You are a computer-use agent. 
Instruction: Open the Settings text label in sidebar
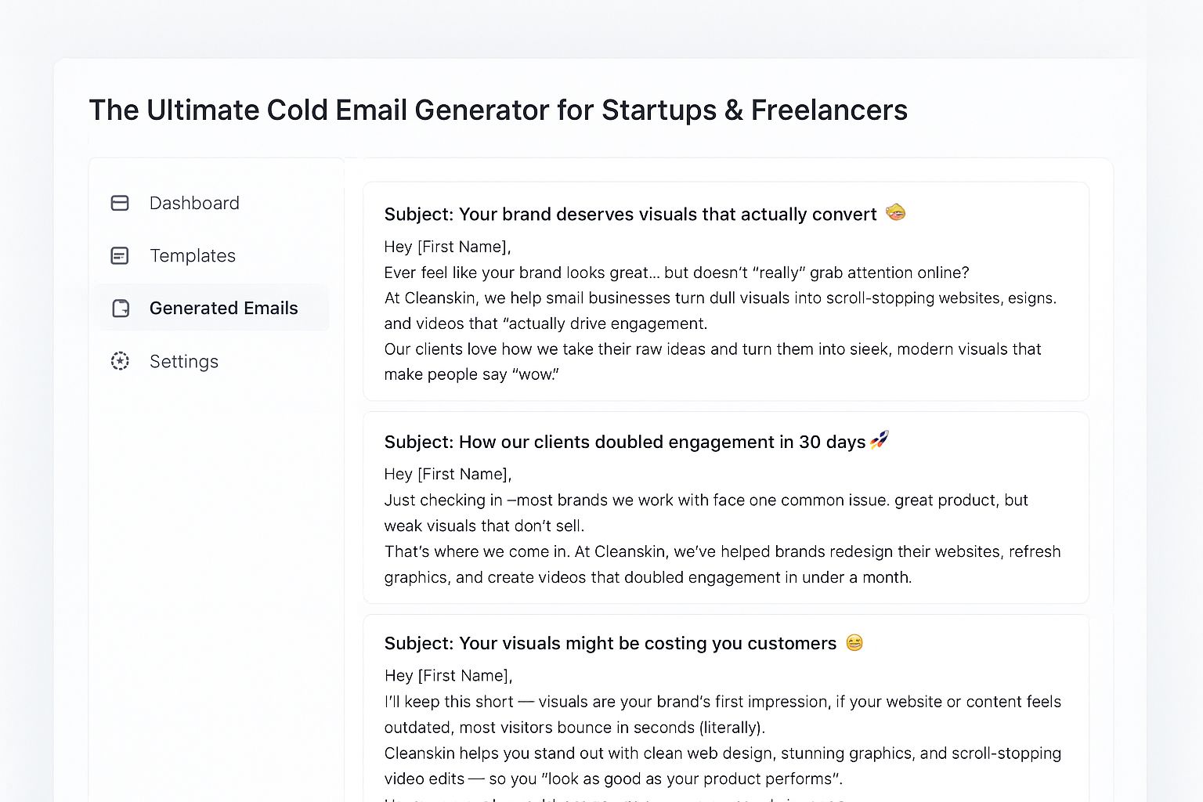point(184,362)
